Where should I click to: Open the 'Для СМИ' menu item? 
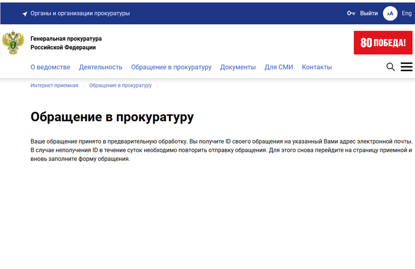[x=279, y=67]
